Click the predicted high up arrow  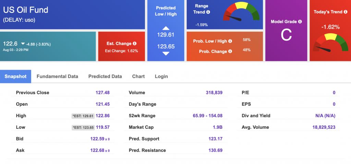point(166,28)
